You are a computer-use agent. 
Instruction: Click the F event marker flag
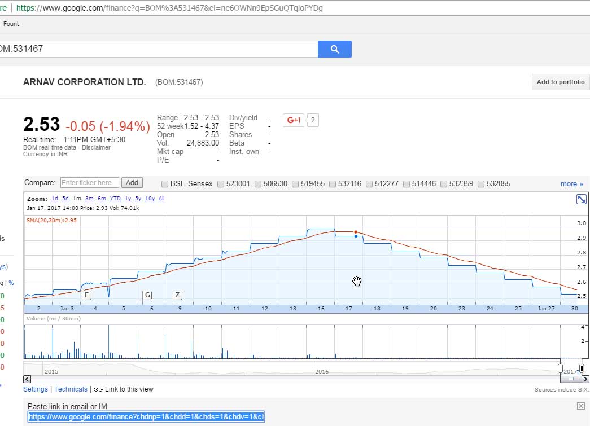(x=86, y=295)
